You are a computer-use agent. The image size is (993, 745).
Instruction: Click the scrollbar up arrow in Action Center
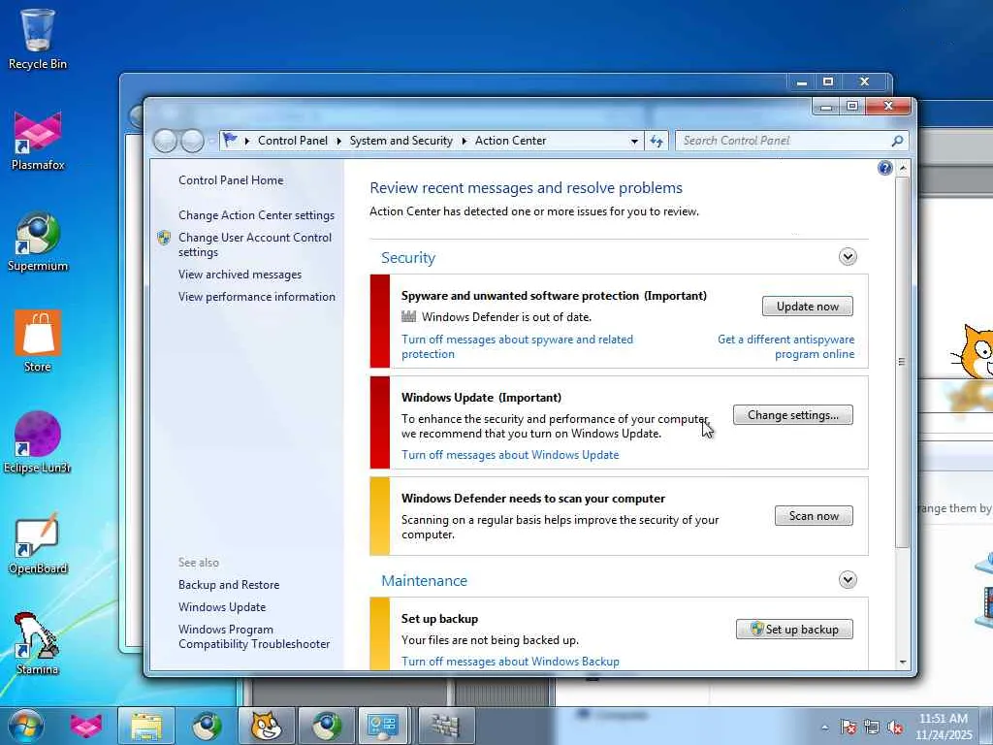coord(903,169)
